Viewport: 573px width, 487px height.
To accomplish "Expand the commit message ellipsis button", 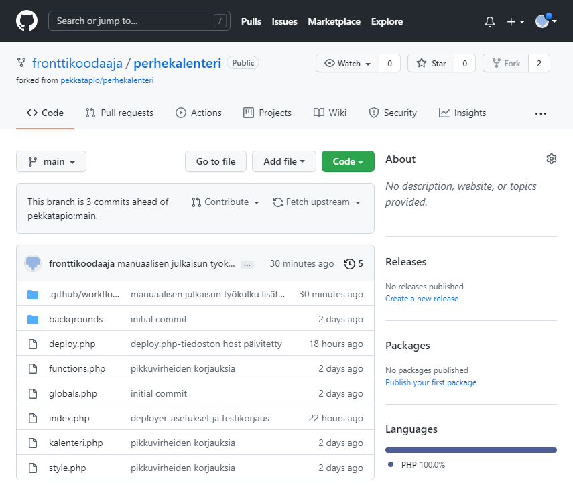I will point(247,265).
